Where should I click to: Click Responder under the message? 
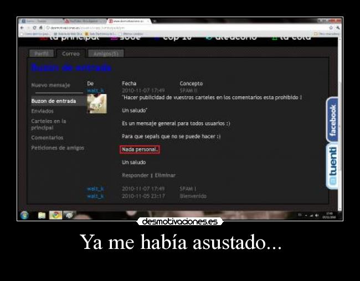pos(135,175)
